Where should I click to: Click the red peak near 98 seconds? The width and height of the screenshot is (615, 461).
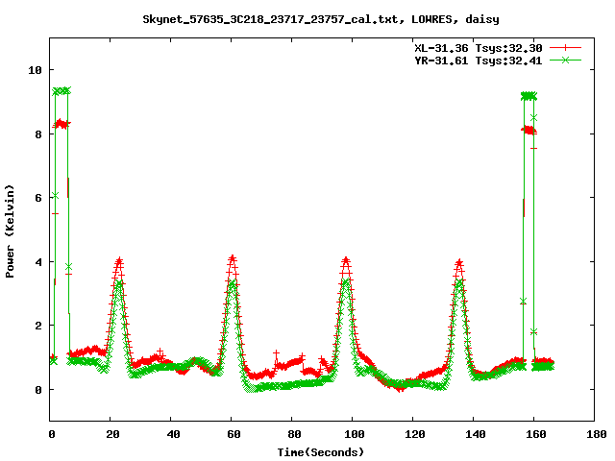pos(346,260)
